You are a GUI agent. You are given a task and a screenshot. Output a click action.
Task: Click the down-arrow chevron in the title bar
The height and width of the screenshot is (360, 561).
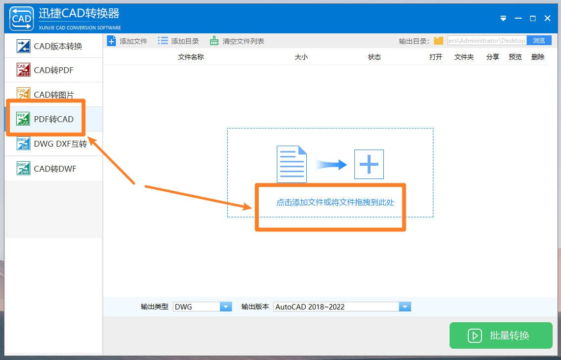(x=503, y=18)
